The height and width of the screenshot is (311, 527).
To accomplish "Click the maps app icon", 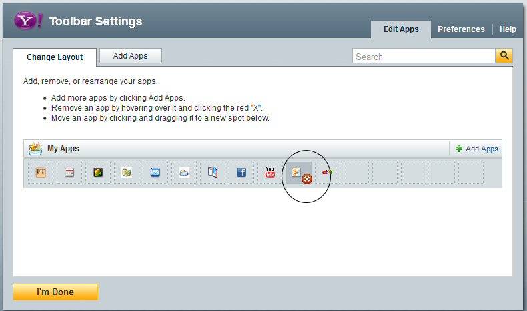I will pos(127,173).
